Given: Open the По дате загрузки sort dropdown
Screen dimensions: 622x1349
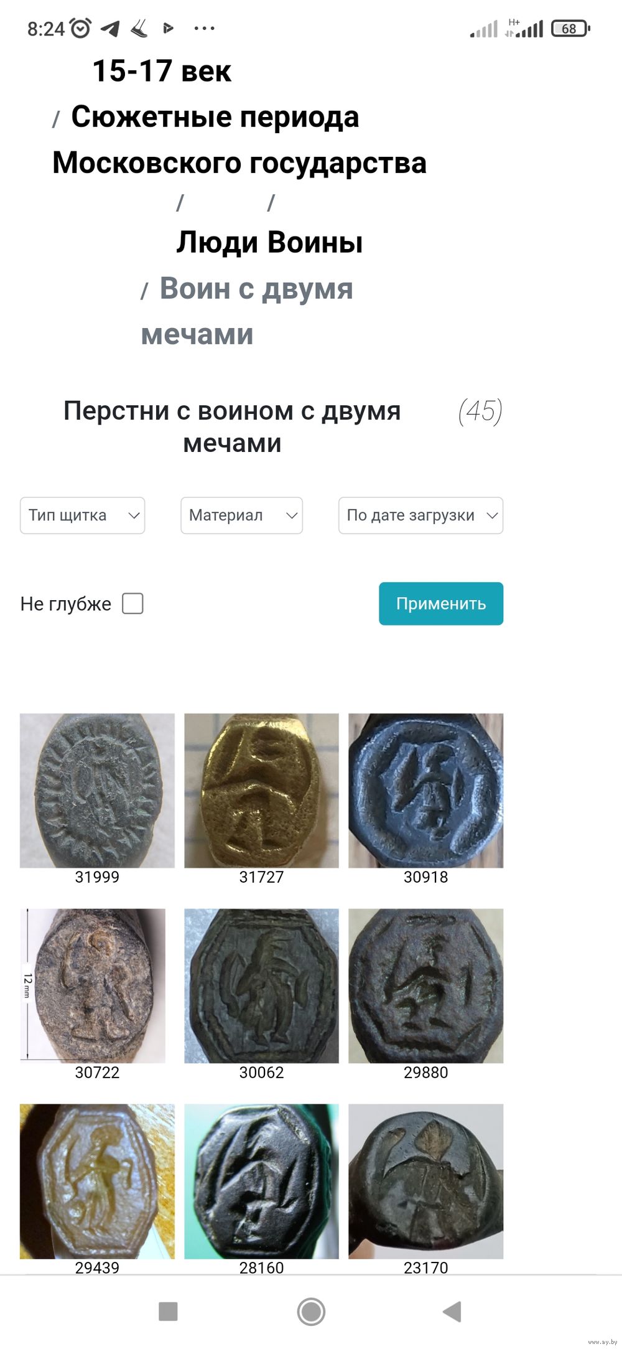Looking at the screenshot, I should click(420, 515).
